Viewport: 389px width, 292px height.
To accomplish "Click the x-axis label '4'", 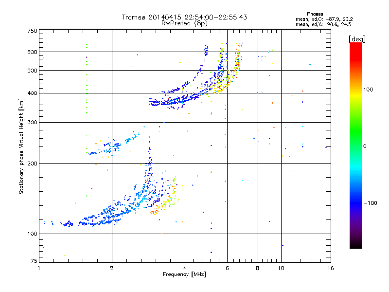I will click(185, 268).
